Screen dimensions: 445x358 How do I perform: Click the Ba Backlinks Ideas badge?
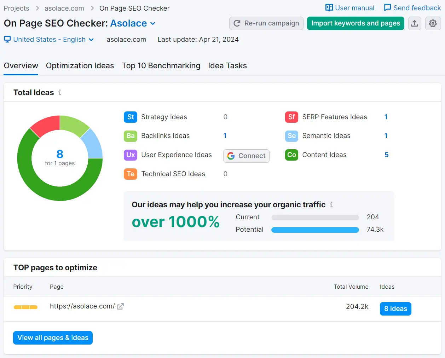(x=131, y=136)
